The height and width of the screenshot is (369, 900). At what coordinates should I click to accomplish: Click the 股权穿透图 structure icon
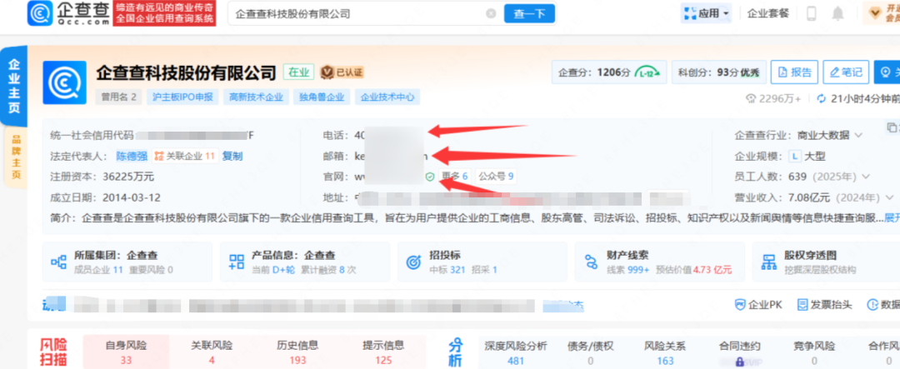click(768, 262)
